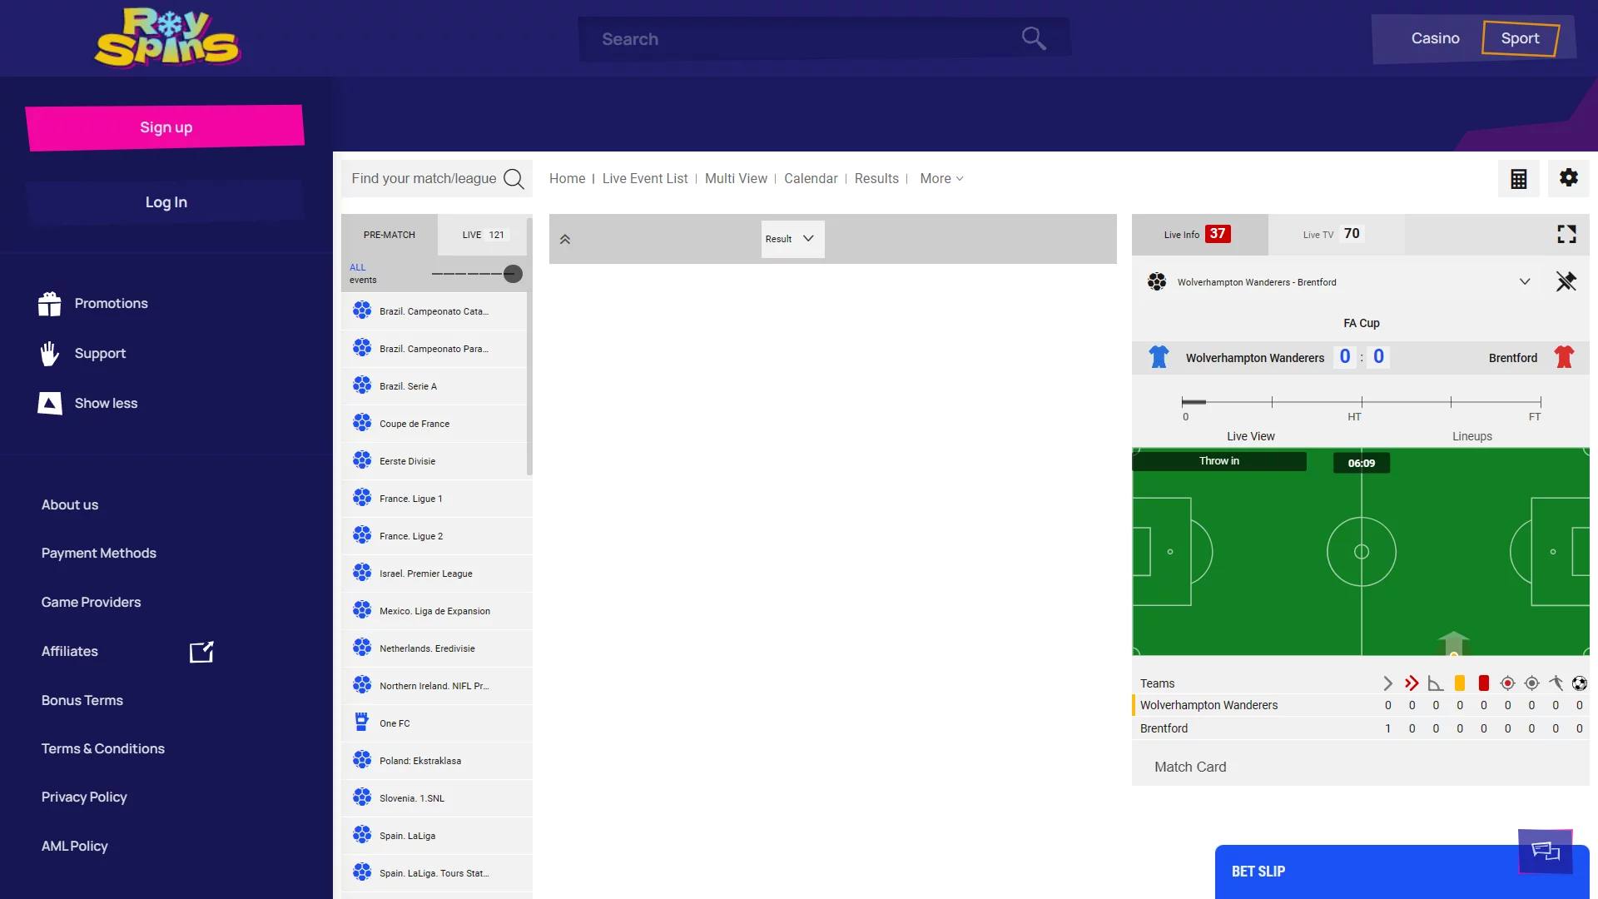The width and height of the screenshot is (1598, 899).
Task: Open the Multi View page
Action: (x=736, y=179)
